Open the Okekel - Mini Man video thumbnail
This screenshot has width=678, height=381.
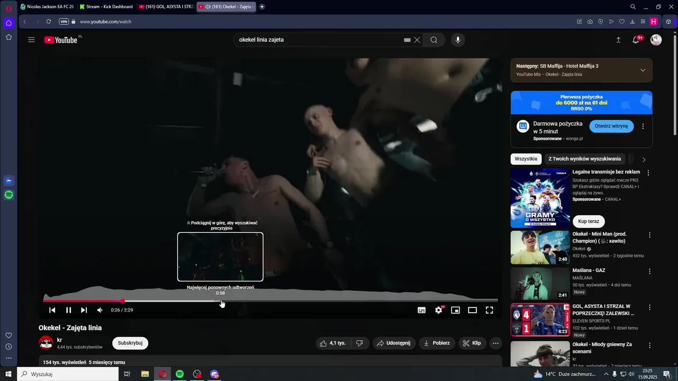click(x=540, y=247)
